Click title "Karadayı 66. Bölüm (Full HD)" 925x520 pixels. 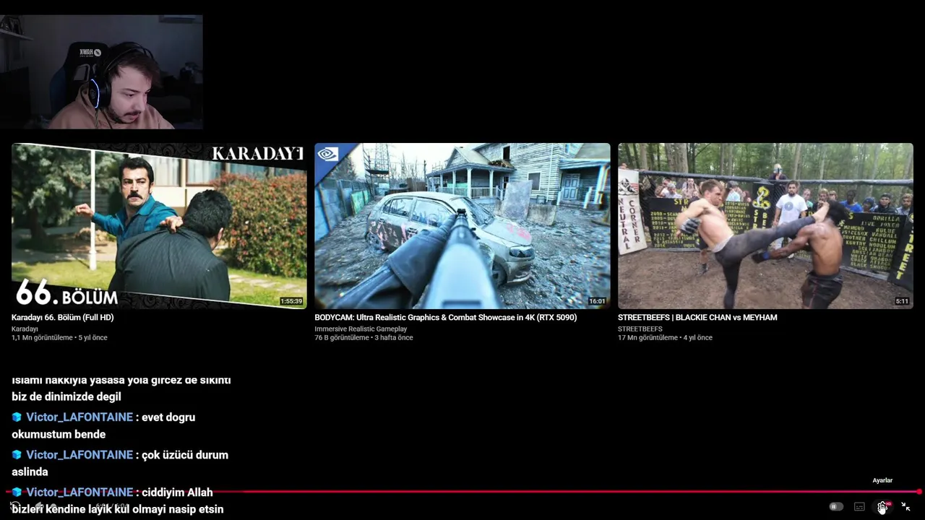click(63, 318)
